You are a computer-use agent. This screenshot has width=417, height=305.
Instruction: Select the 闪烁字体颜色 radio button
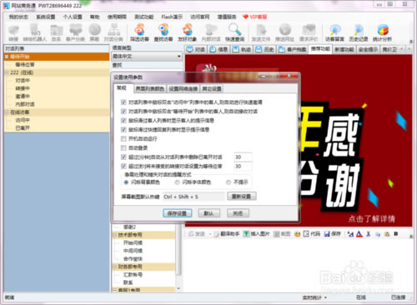click(178, 182)
